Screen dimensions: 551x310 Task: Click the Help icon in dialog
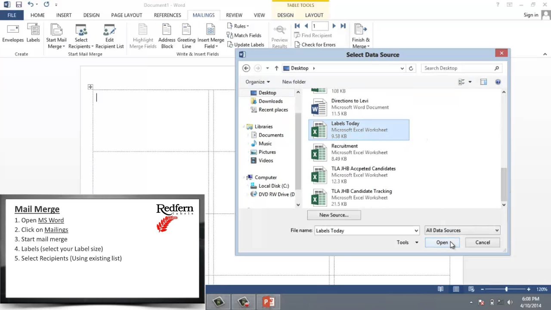(498, 82)
